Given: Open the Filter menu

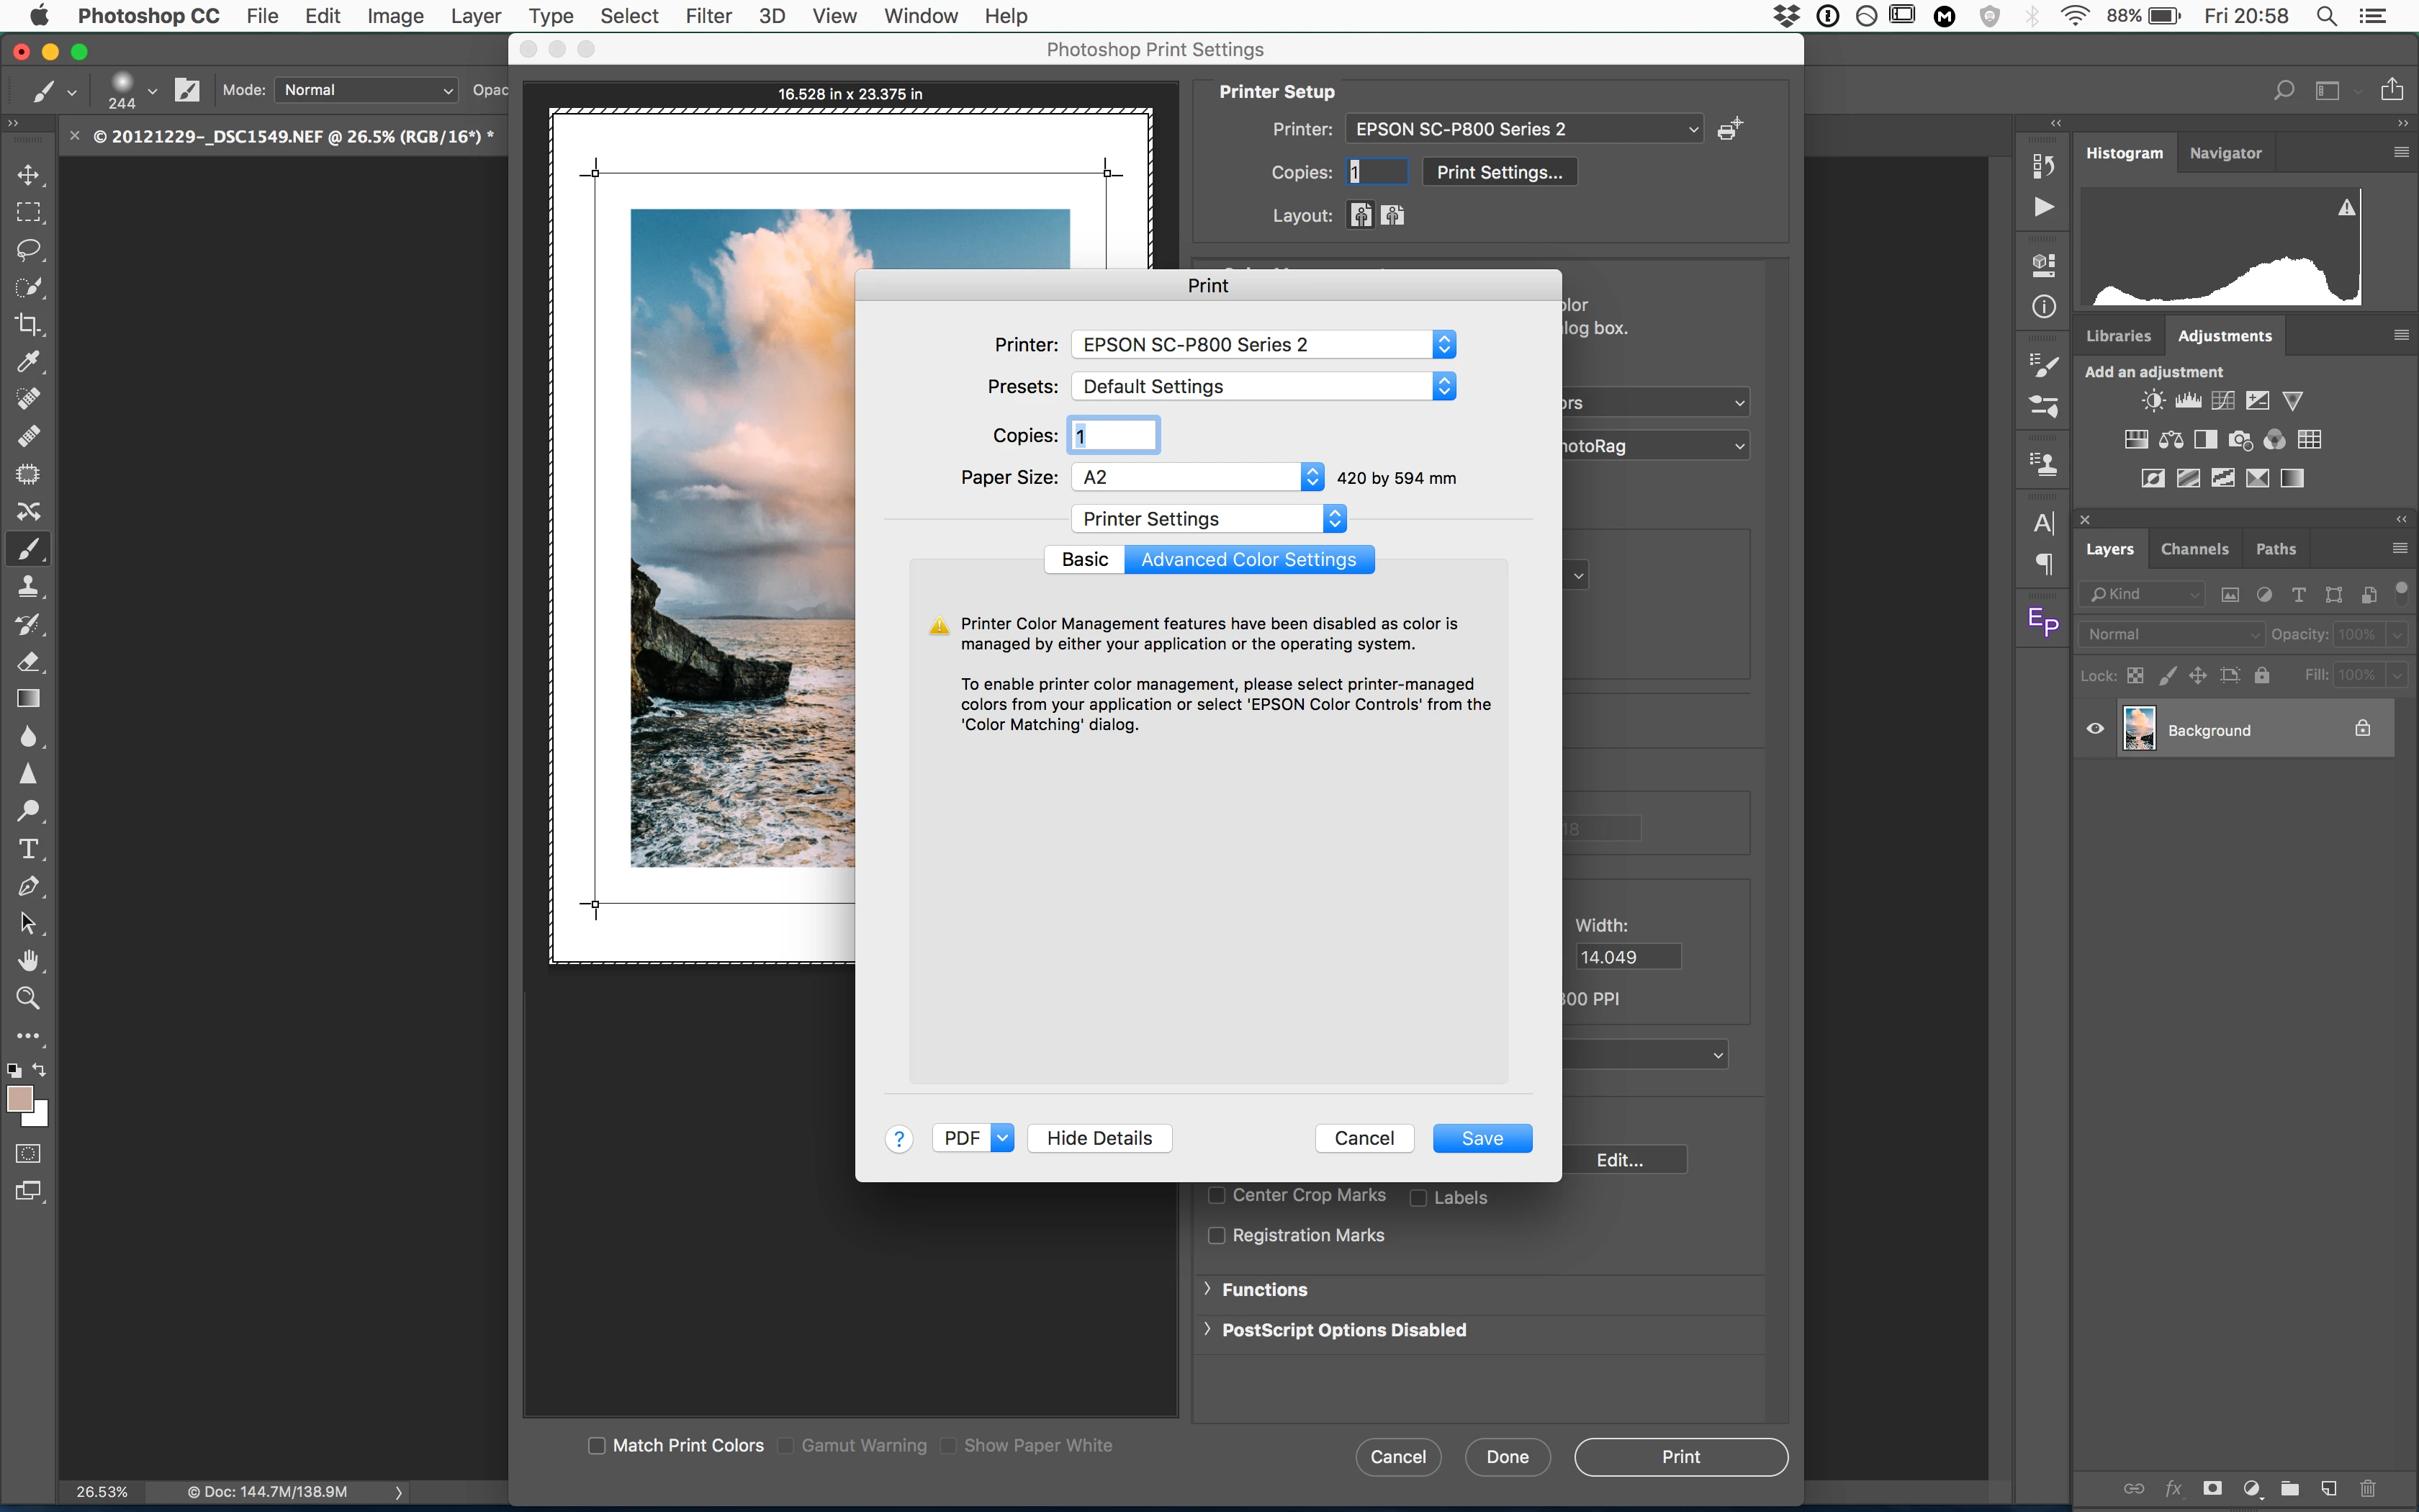Looking at the screenshot, I should coord(708,16).
